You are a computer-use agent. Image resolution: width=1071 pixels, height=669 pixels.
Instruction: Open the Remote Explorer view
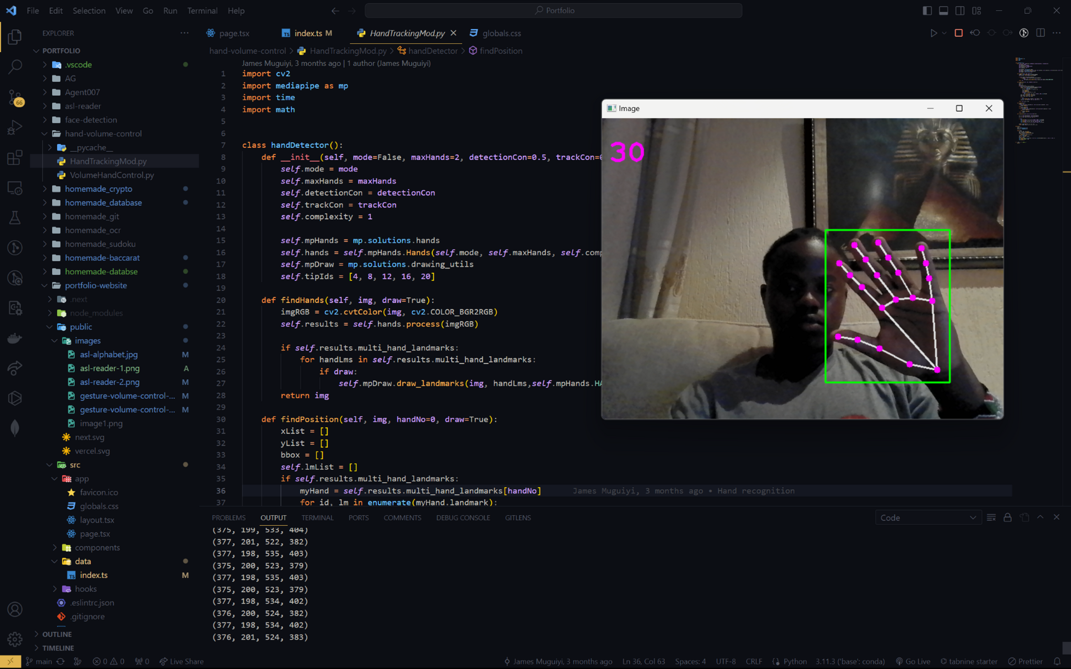(15, 188)
